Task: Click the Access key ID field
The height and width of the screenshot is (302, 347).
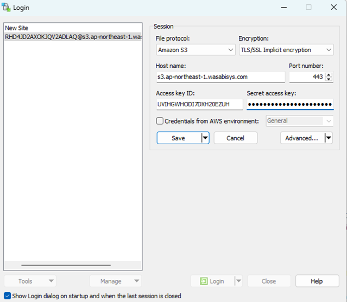Action: coord(199,104)
